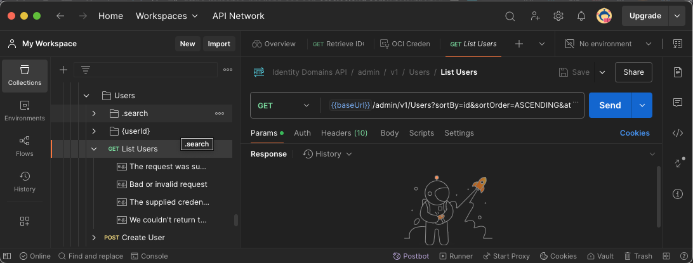Screen dimensions: 693x263
Task: Open the notifications bell
Action: pos(581,16)
